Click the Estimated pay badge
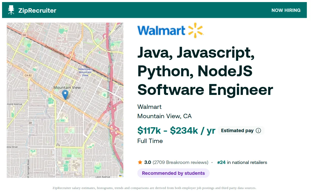The height and width of the screenshot is (196, 311). point(241,131)
